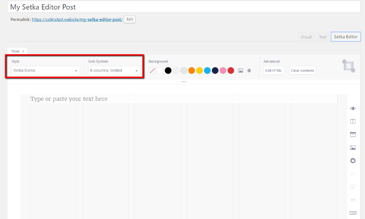Click the Edit permalink button
This screenshot has width=365, height=219.
tap(130, 19)
